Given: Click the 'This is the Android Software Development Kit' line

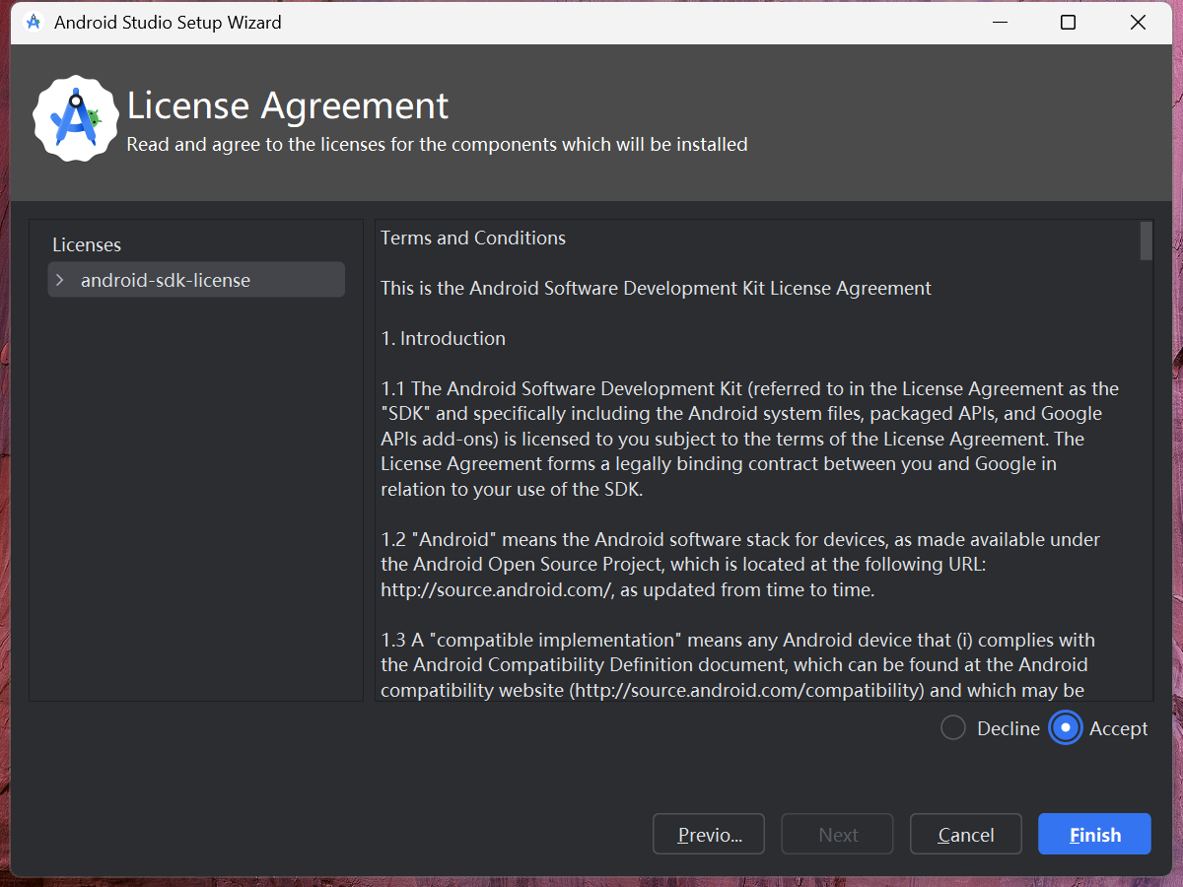Looking at the screenshot, I should 656,288.
